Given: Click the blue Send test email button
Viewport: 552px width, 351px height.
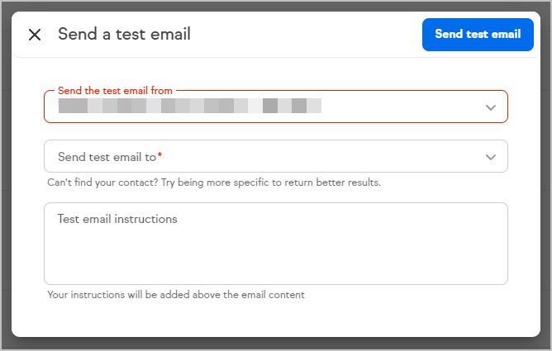Looking at the screenshot, I should click(478, 35).
